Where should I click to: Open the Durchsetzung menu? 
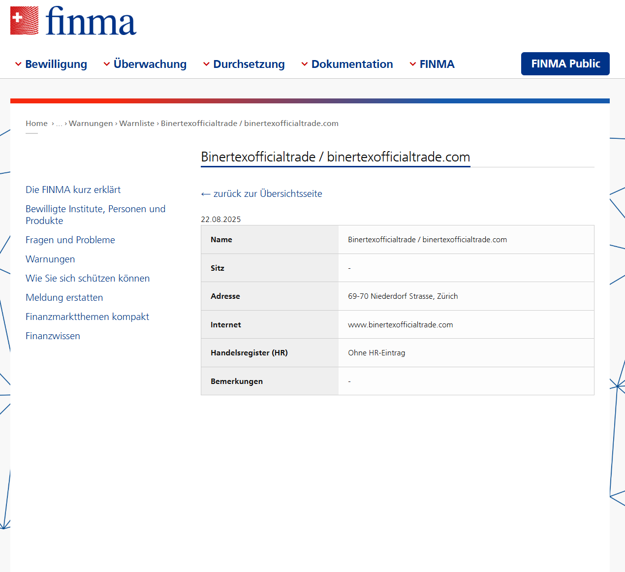[249, 64]
